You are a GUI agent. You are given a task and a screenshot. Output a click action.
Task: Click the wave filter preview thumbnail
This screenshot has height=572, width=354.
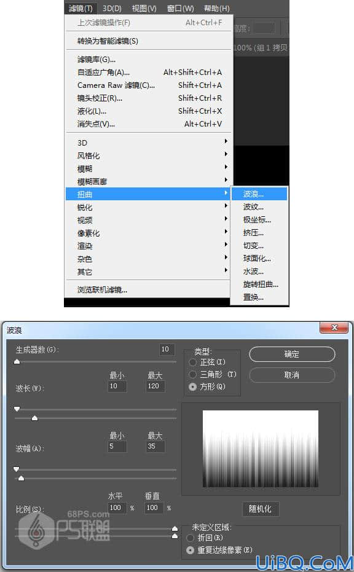click(x=261, y=449)
